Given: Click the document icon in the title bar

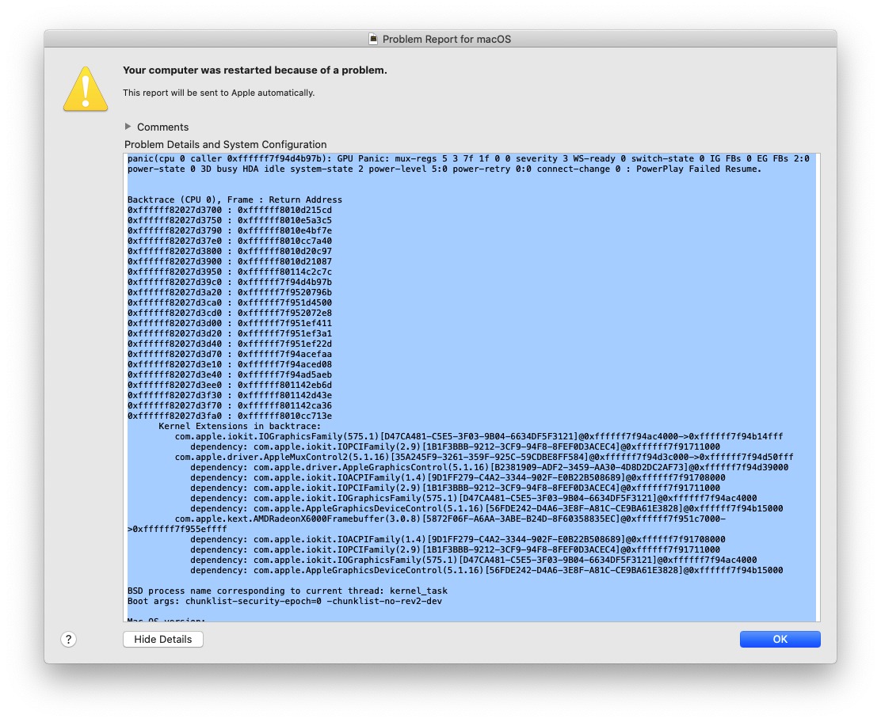Looking at the screenshot, I should click(x=373, y=39).
